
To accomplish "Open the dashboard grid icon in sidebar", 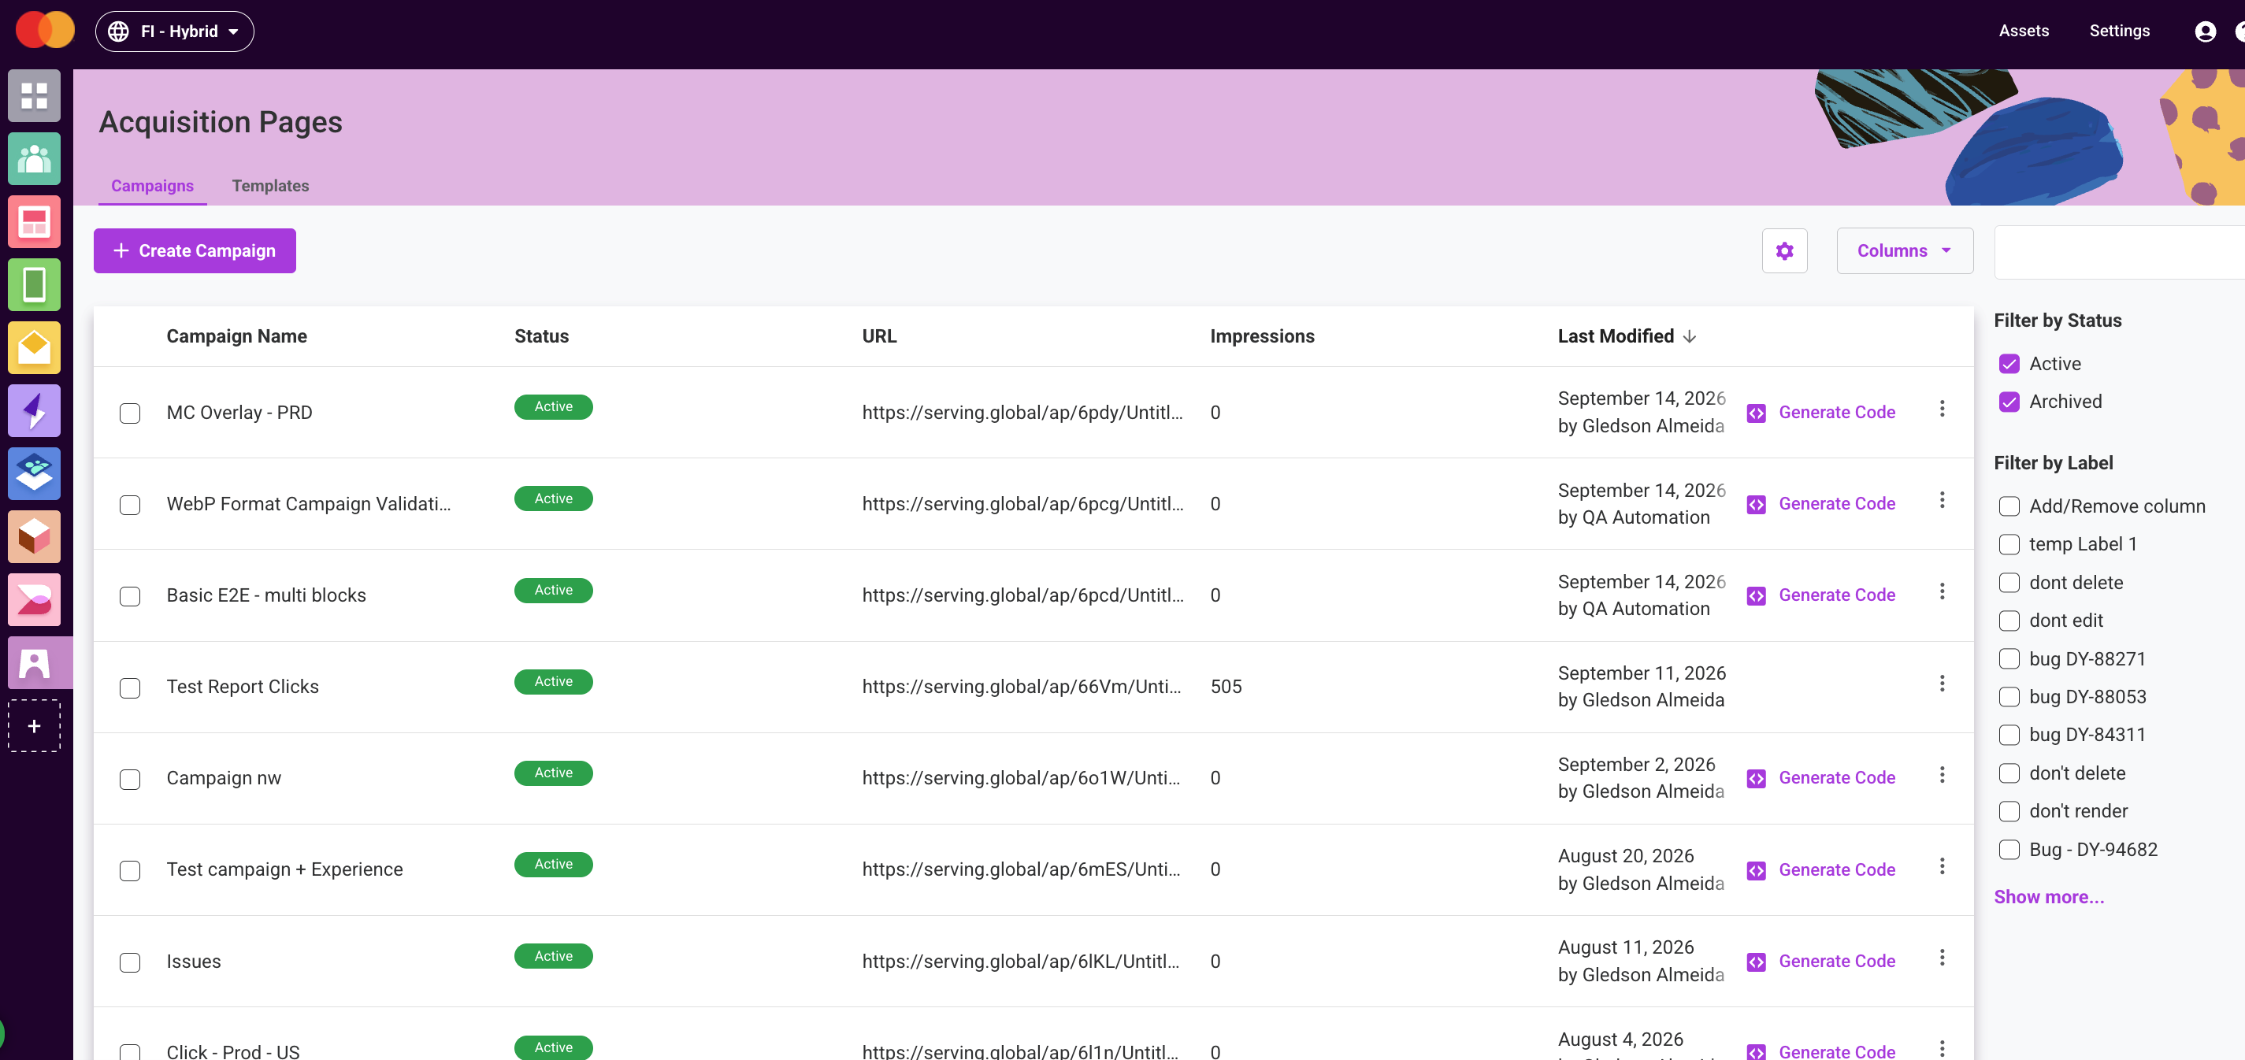I will click(34, 96).
